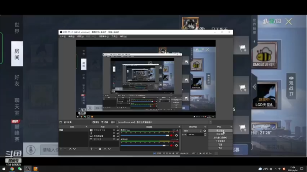Open the 工具 (Tools) menu in OBS
The image size is (307, 172).
point(114,36)
